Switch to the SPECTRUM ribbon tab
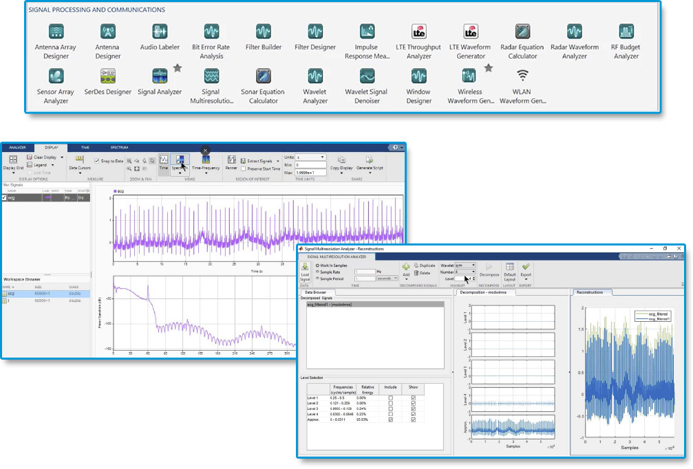Screen dimensions: 693x469 (119, 147)
